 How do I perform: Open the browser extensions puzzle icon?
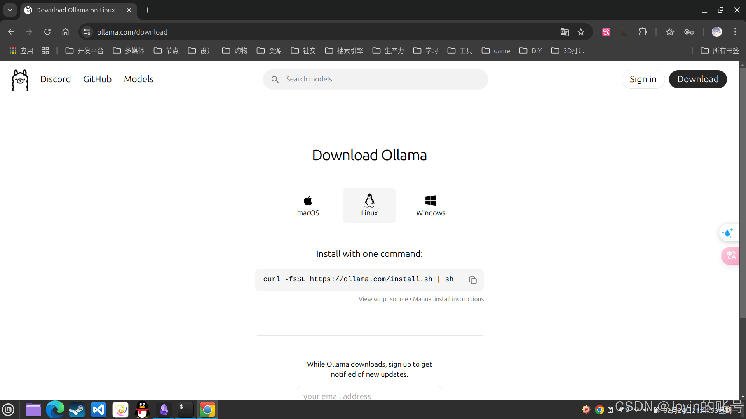pos(643,32)
